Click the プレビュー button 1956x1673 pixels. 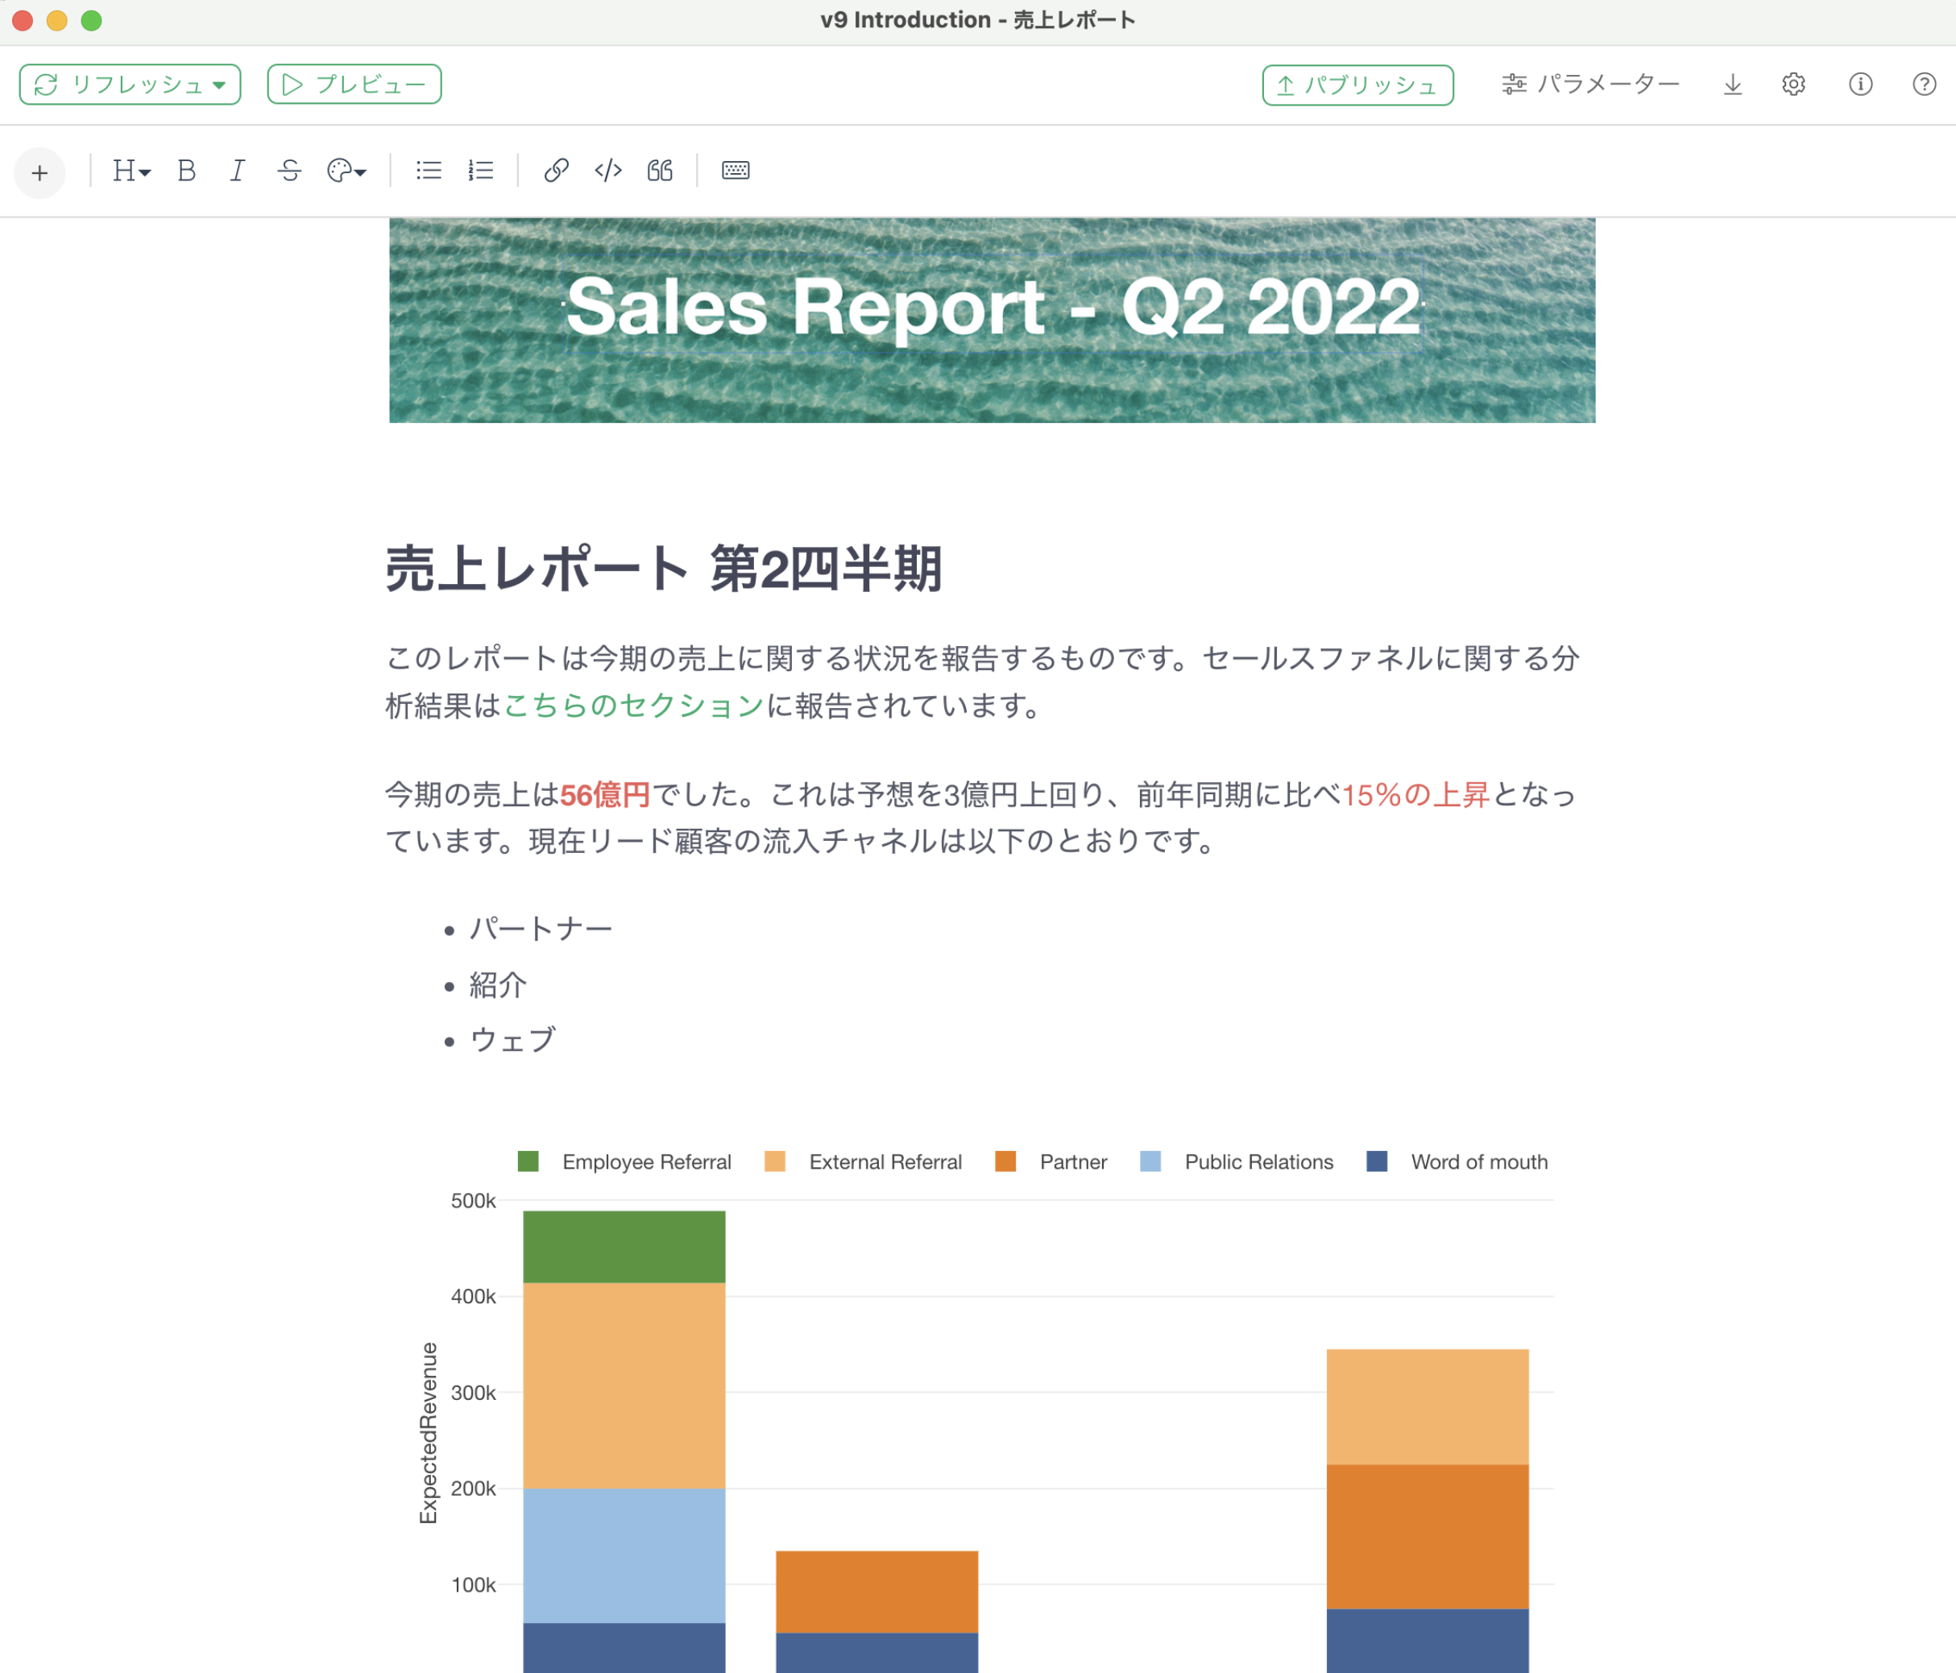pos(354,85)
